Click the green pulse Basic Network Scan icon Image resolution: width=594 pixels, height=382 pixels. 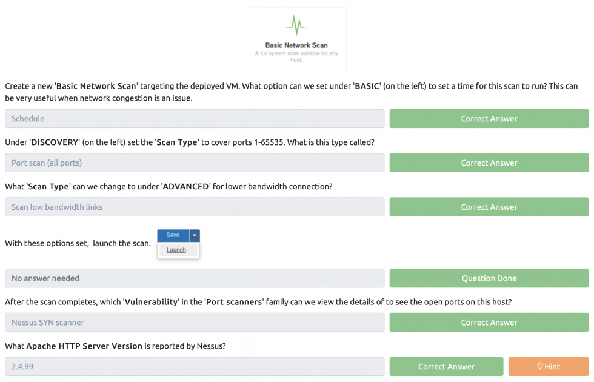(296, 25)
